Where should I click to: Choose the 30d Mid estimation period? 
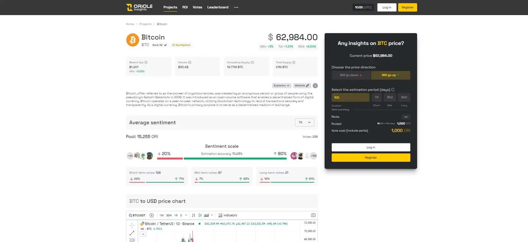[x=390, y=97]
